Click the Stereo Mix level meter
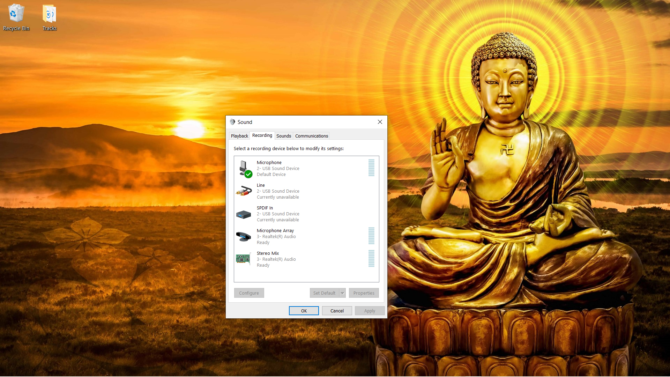Image resolution: width=670 pixels, height=377 pixels. click(x=371, y=259)
